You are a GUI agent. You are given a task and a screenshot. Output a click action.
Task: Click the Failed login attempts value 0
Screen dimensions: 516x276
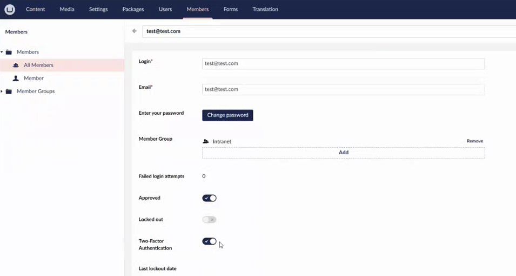tap(204, 176)
